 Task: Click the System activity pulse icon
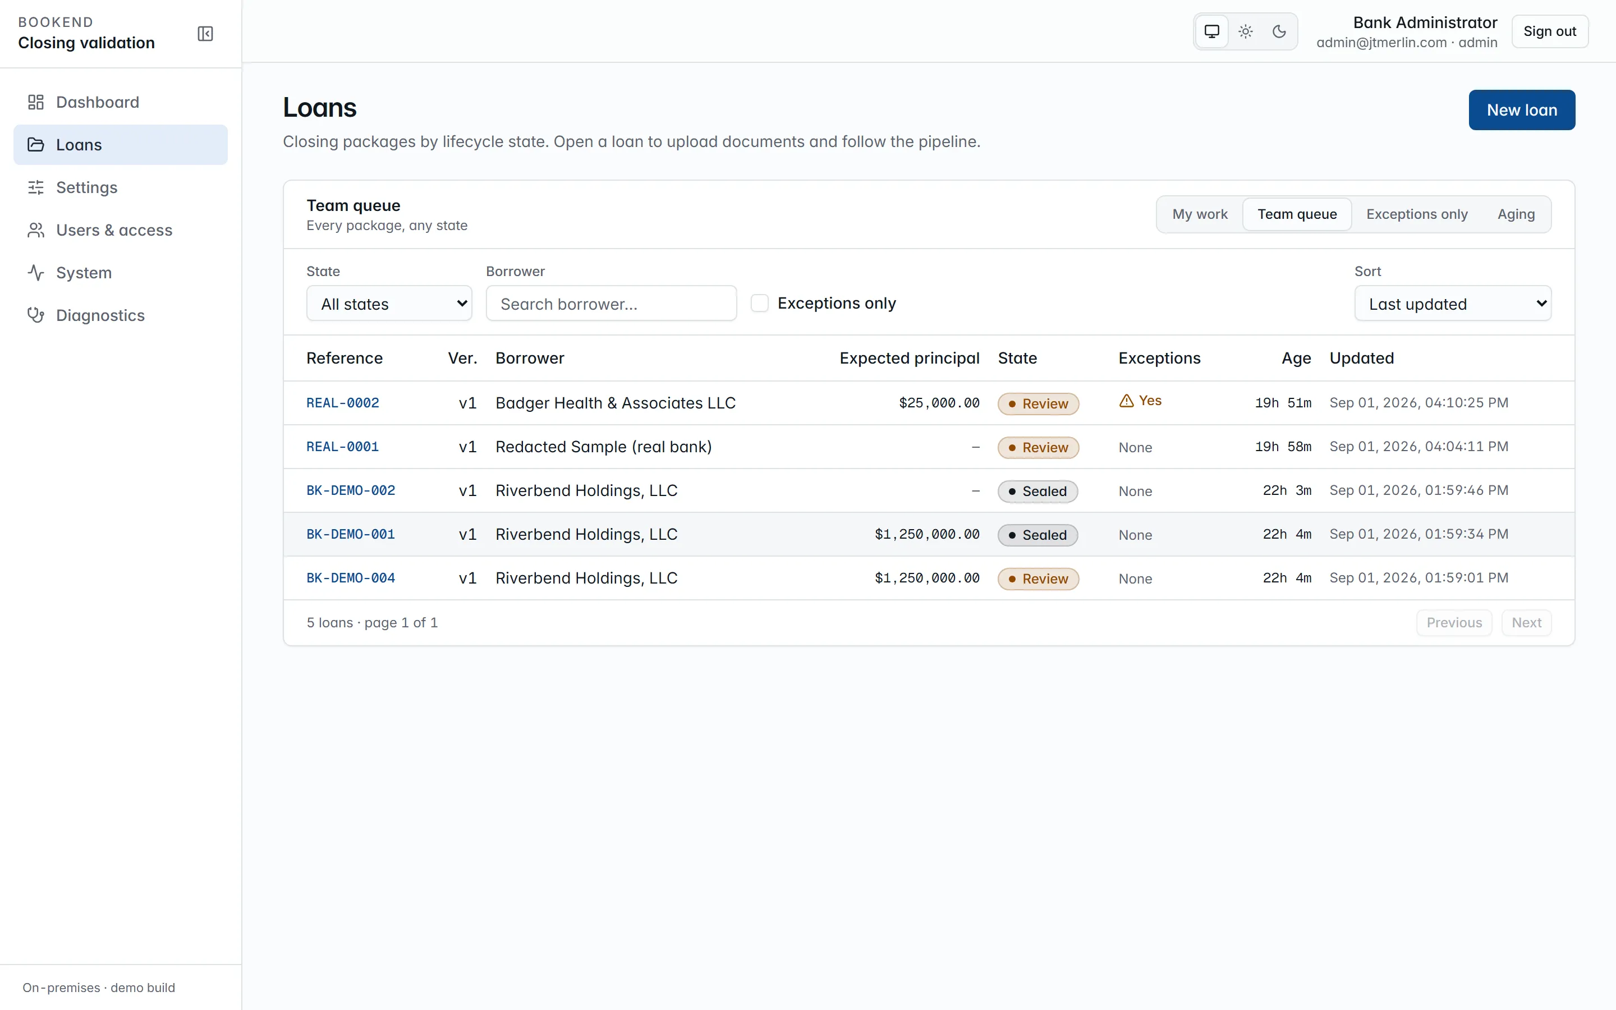(x=36, y=273)
